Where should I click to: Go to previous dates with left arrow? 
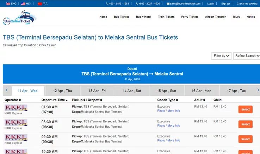(x=7, y=90)
